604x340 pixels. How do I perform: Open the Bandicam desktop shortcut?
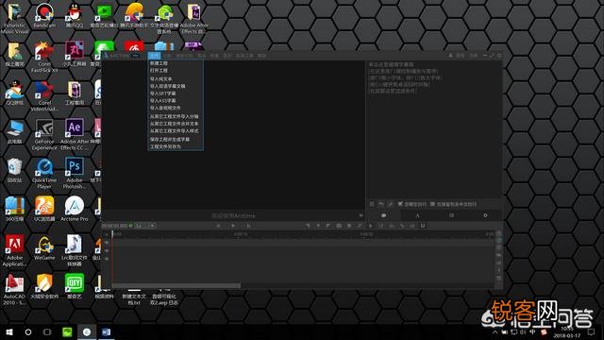(x=44, y=15)
